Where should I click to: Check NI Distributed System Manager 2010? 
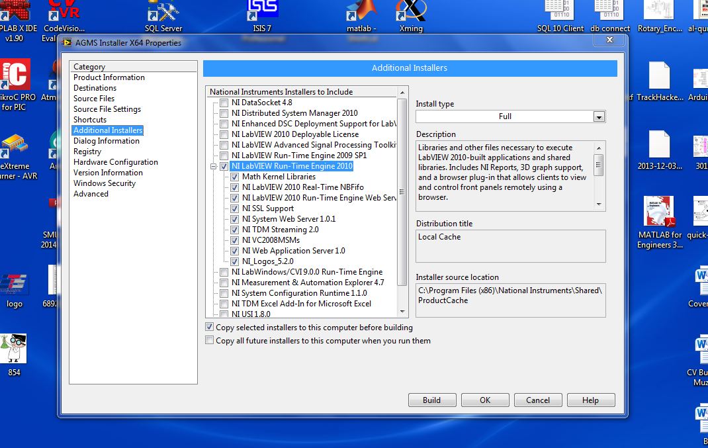tap(224, 113)
